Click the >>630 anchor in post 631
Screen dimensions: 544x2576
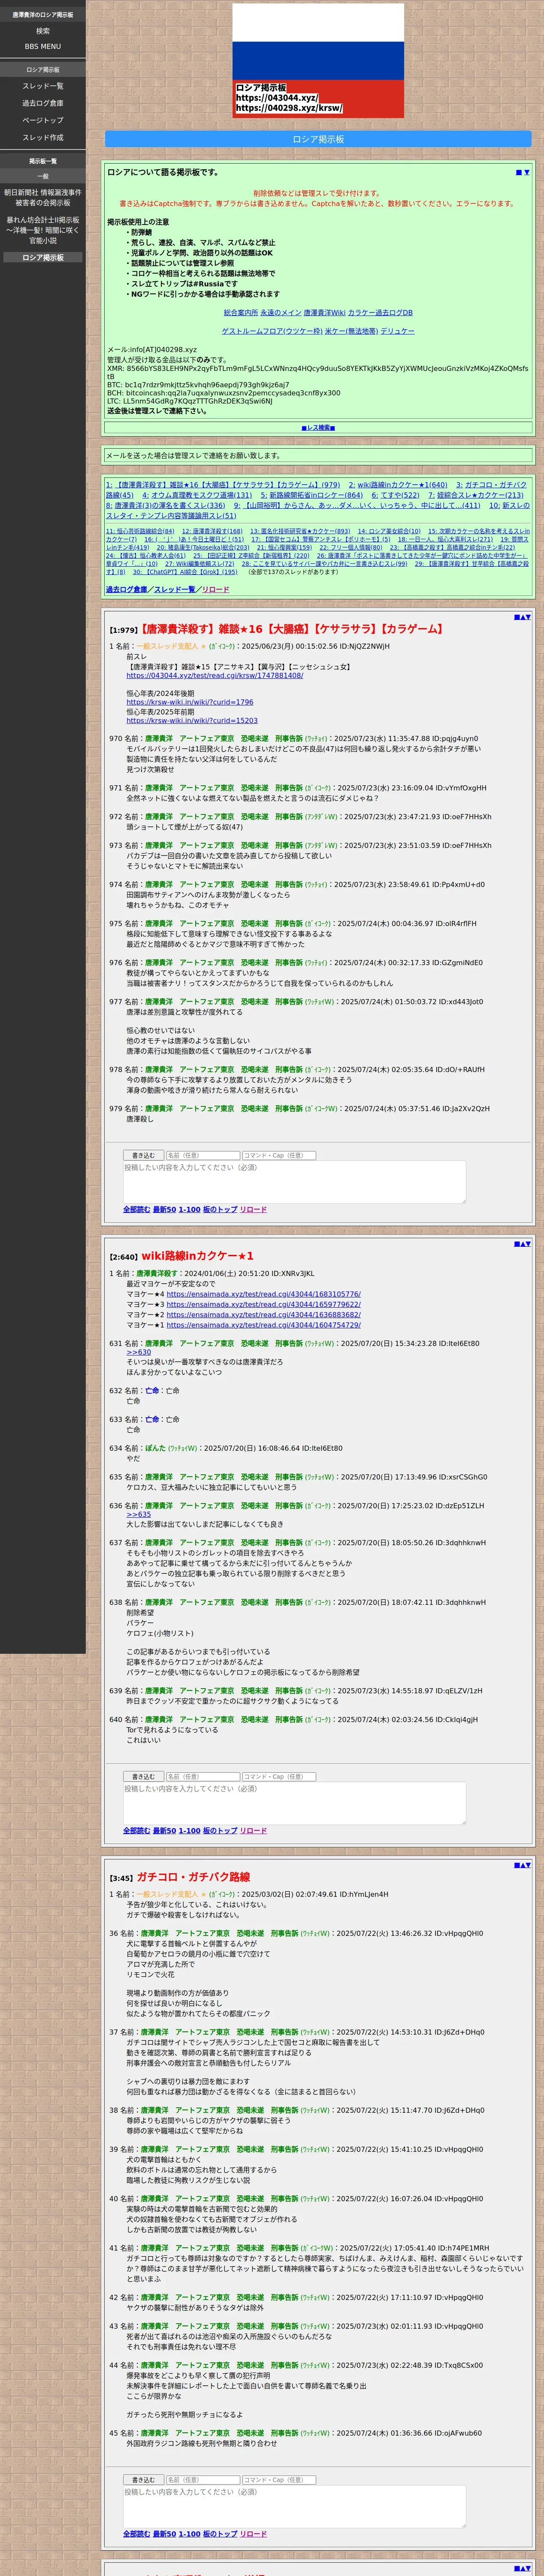point(138,1352)
